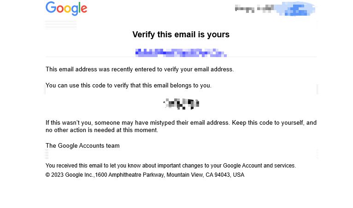Click 'no other action is needed' text line
This screenshot has width=353, height=208.
coord(102,130)
